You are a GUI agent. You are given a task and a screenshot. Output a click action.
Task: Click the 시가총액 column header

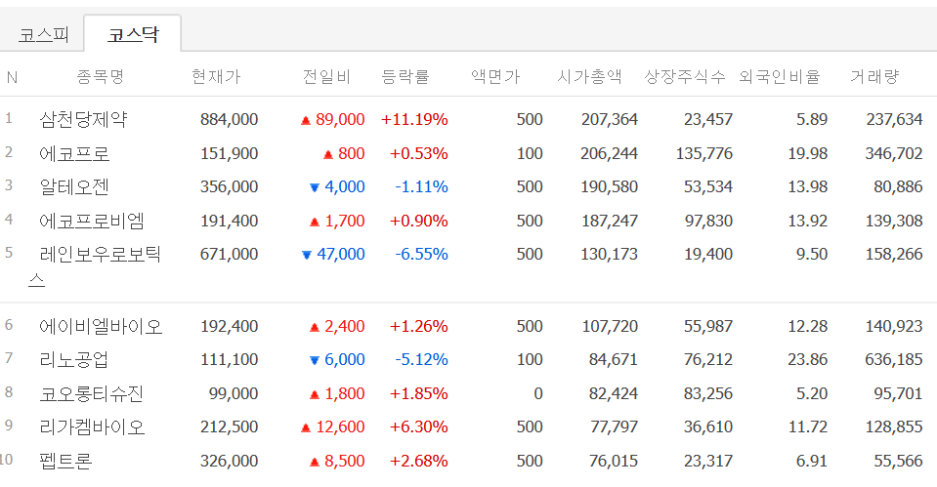coord(589,76)
